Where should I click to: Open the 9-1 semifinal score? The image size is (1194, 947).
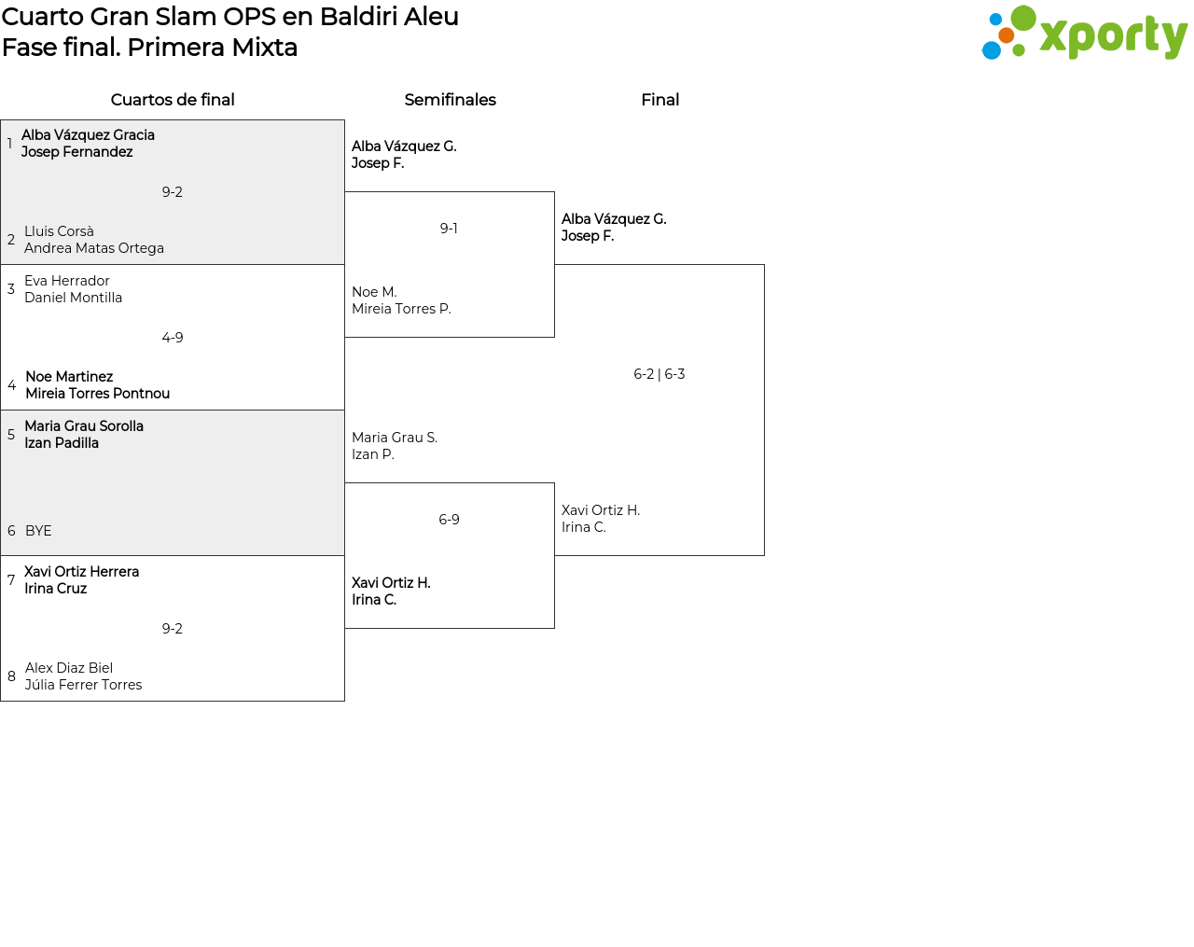point(449,229)
